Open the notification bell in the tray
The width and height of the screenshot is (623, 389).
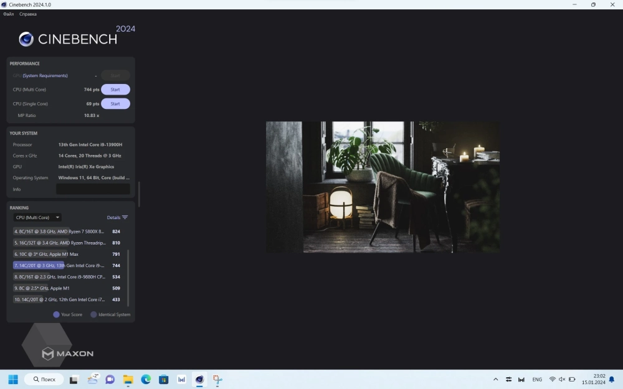612,379
